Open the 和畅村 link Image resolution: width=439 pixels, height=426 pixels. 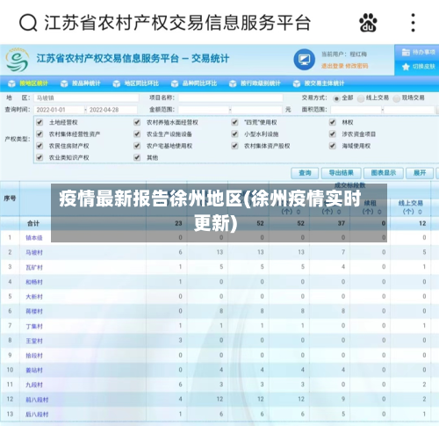click(x=34, y=282)
